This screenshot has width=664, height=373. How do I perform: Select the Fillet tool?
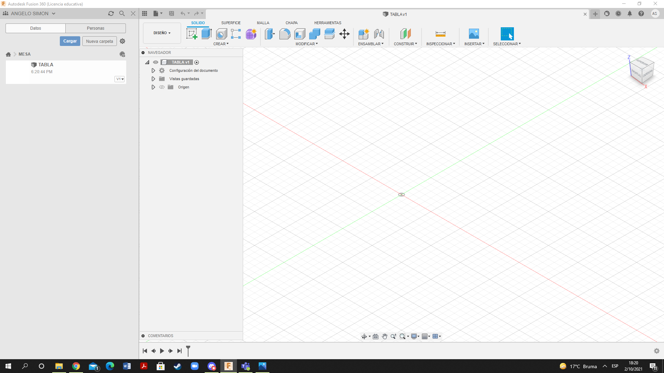click(x=285, y=34)
